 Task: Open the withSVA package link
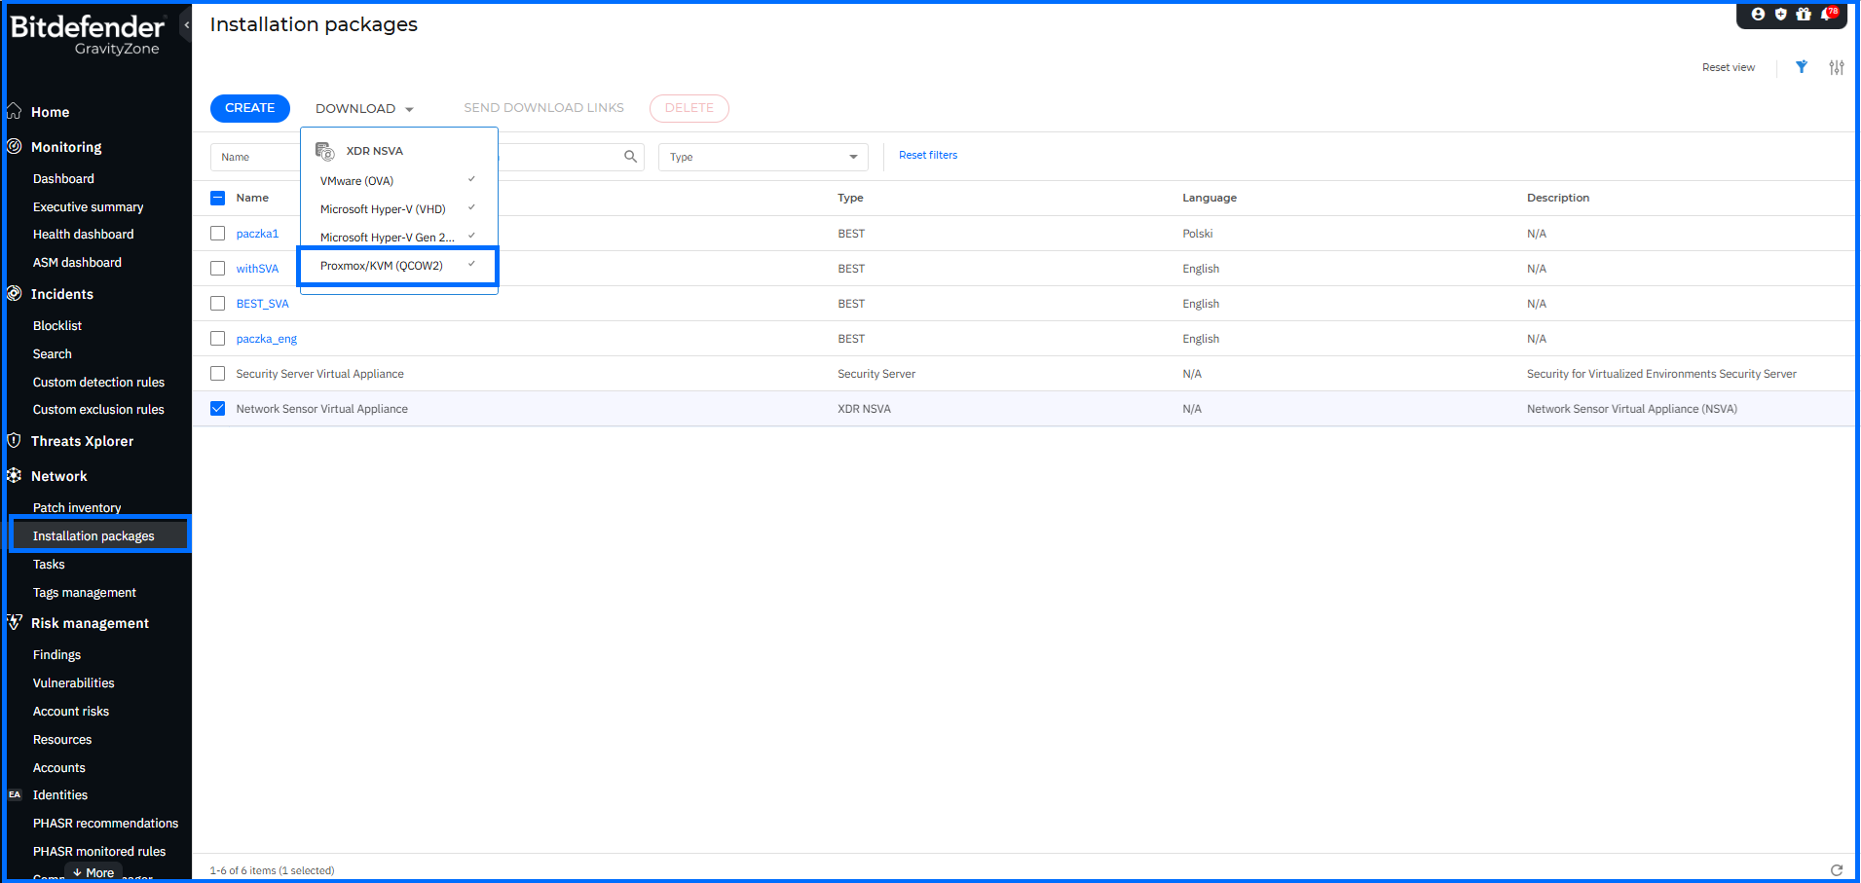pos(257,269)
